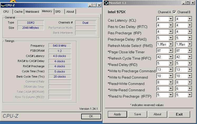Toggle the Channel A/B link checkbox
Viewport: 197px width, 124px height.
pos(174,12)
